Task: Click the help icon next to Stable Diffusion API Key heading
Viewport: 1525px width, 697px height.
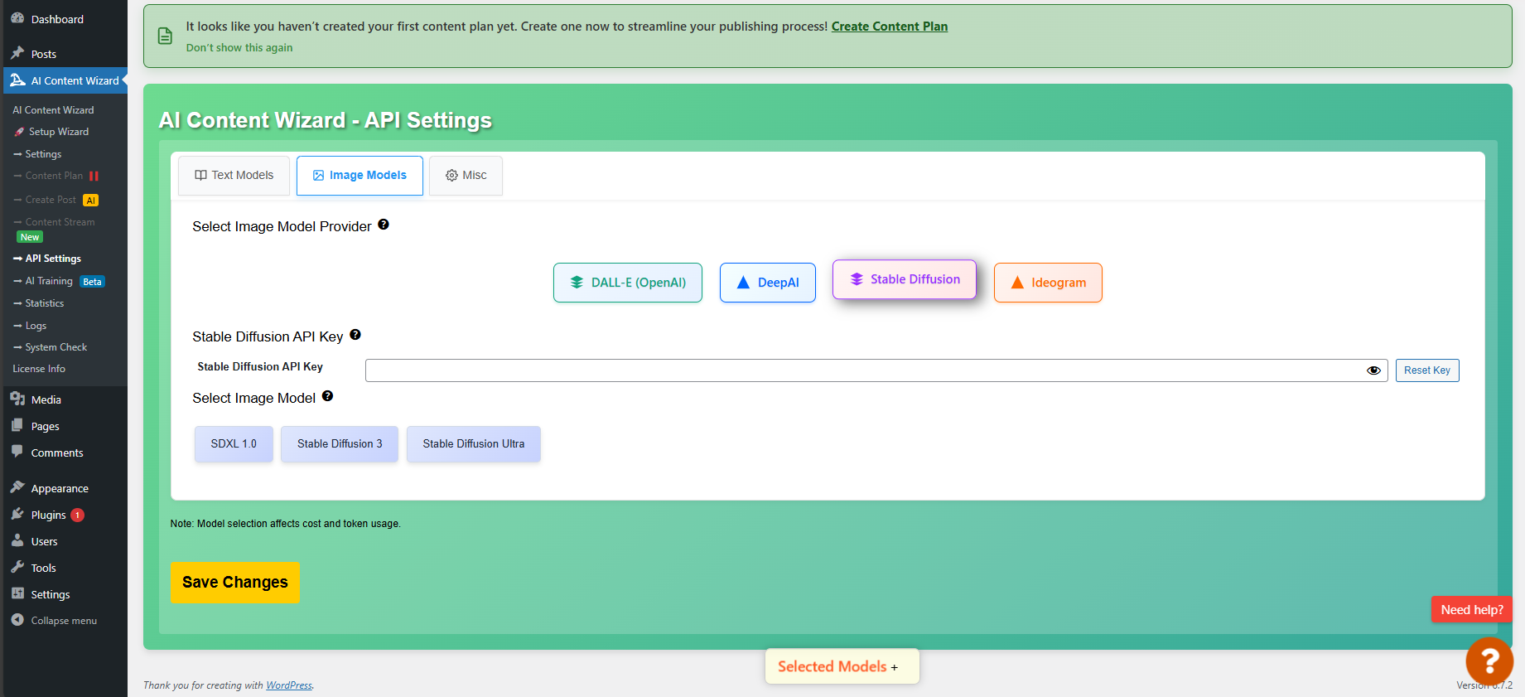Action: point(355,335)
